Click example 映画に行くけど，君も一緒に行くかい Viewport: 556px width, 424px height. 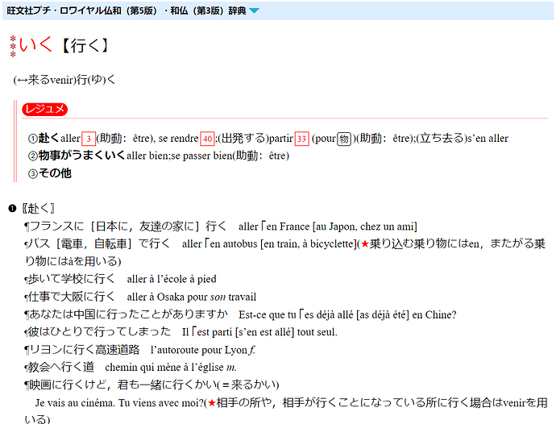point(122,385)
